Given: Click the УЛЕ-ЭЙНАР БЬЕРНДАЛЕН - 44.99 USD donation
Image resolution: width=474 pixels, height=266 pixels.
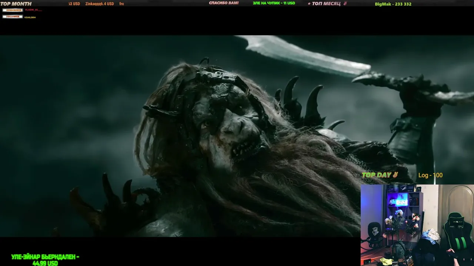Looking at the screenshot, I should (45, 260).
